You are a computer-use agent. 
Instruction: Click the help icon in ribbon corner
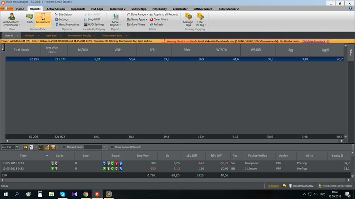[x=350, y=8]
